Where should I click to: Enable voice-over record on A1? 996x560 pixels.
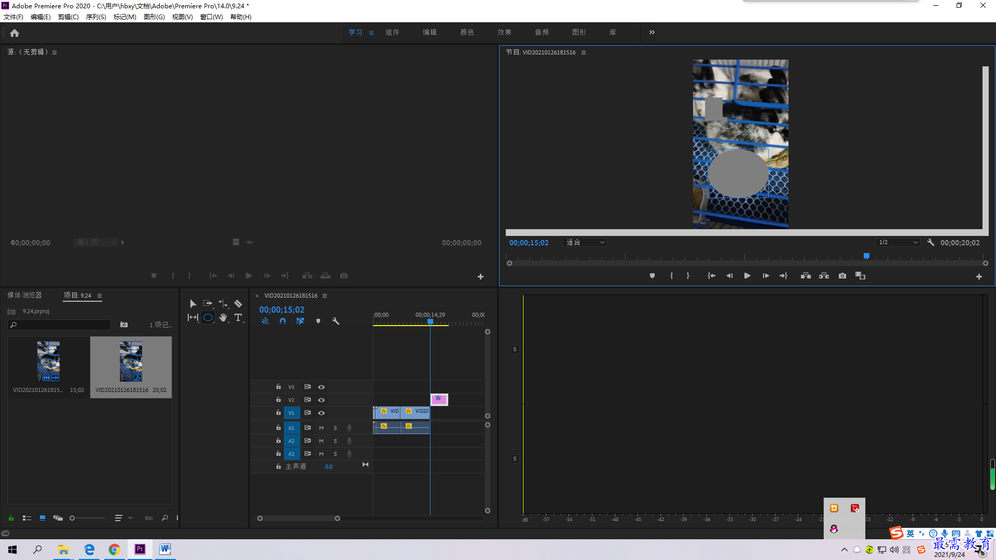point(349,428)
